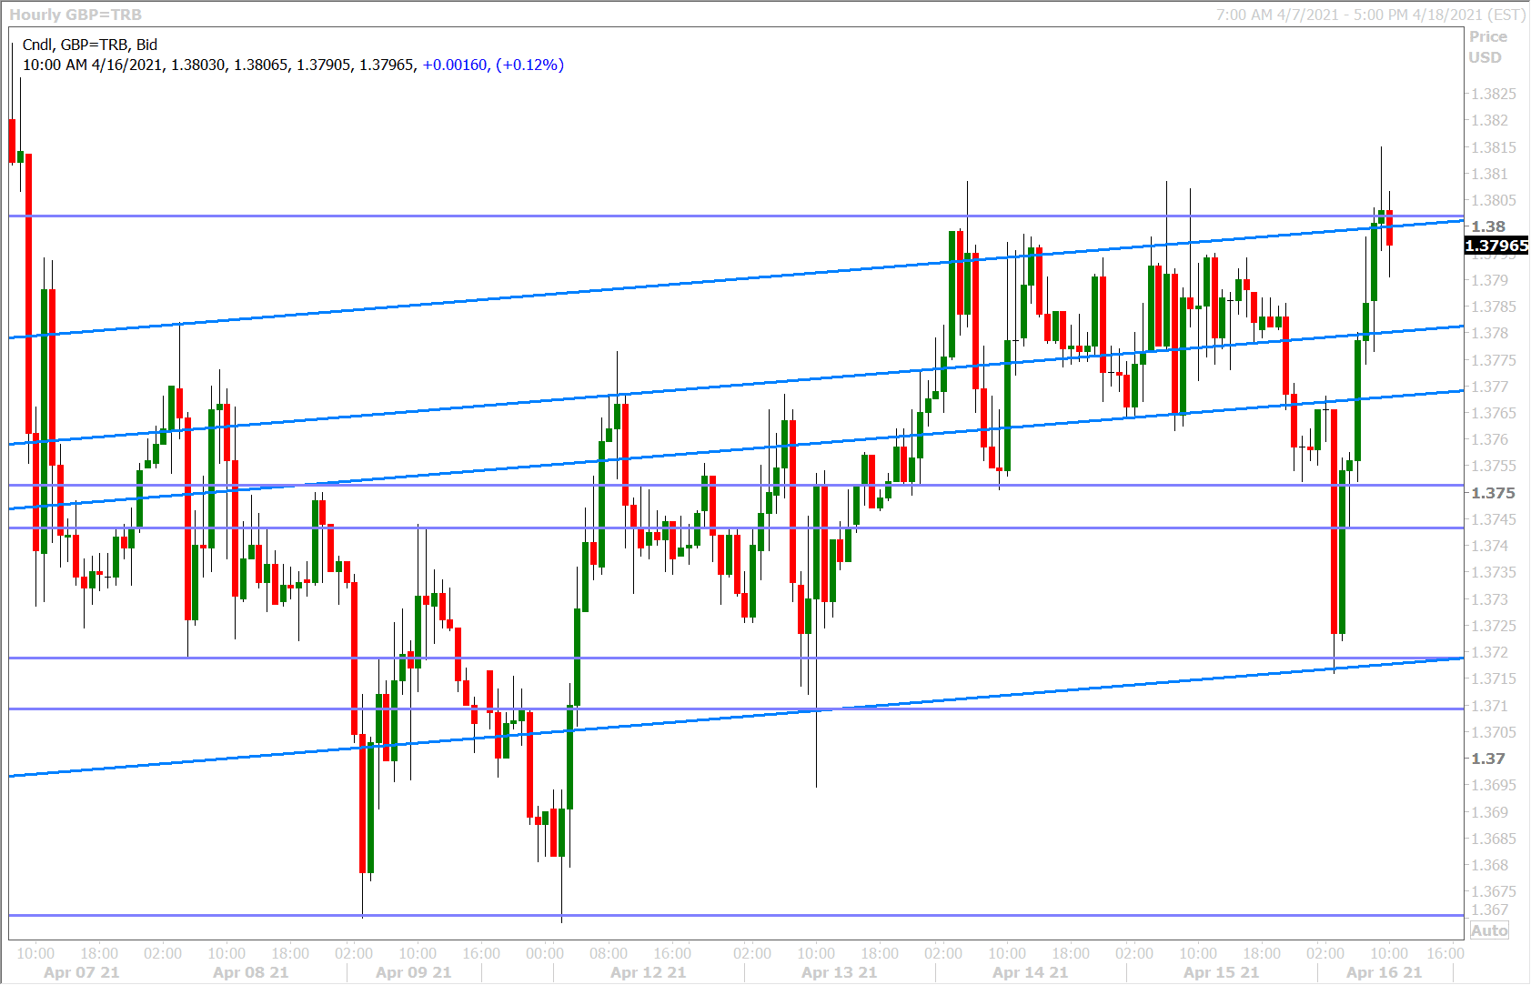
Task: Click the Price USD axis header
Action: pos(1487,47)
